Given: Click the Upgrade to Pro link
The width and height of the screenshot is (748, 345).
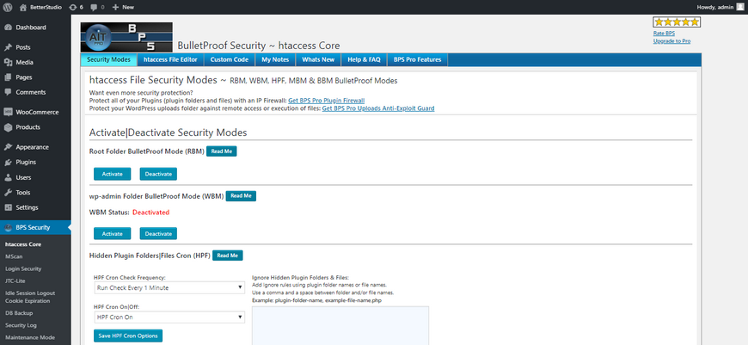Looking at the screenshot, I should pos(671,41).
